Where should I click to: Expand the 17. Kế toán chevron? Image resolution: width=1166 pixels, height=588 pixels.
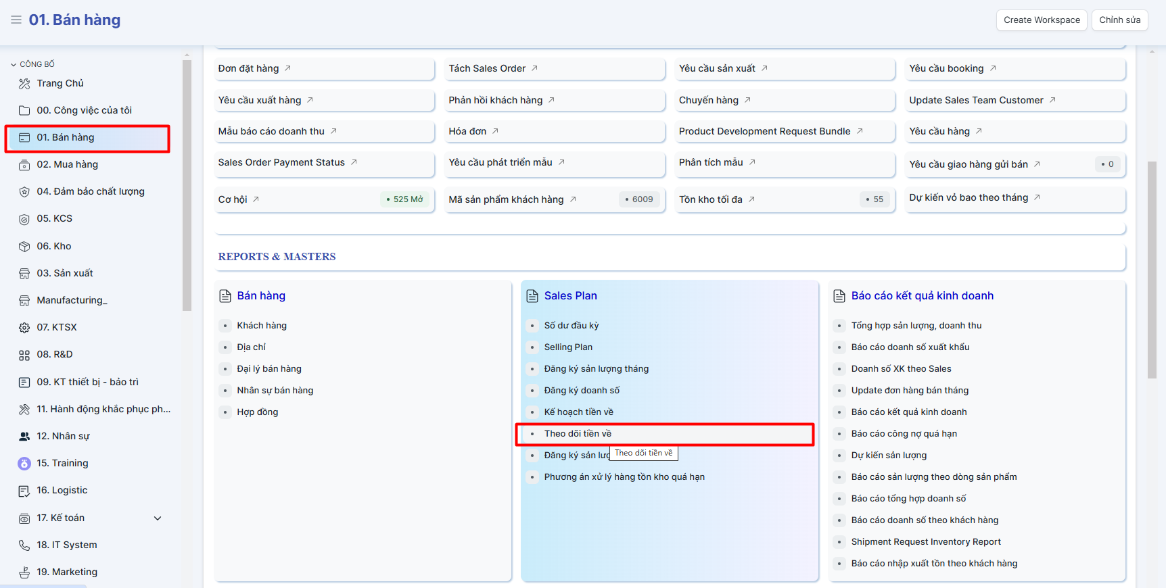(x=158, y=518)
